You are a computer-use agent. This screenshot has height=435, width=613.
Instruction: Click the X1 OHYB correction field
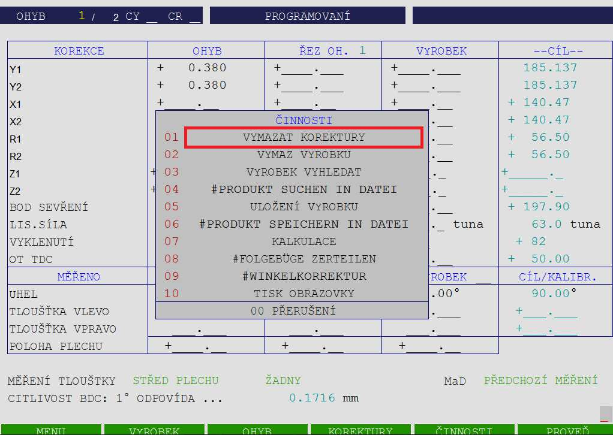pos(188,103)
